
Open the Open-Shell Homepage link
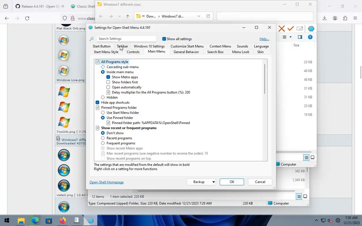point(106,182)
